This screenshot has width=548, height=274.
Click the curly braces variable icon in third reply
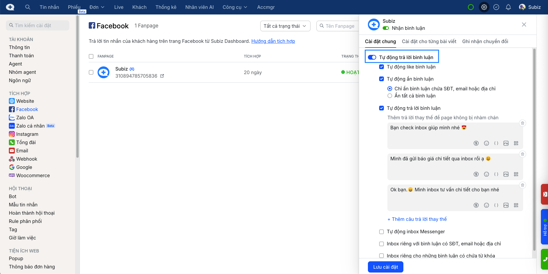click(496, 205)
